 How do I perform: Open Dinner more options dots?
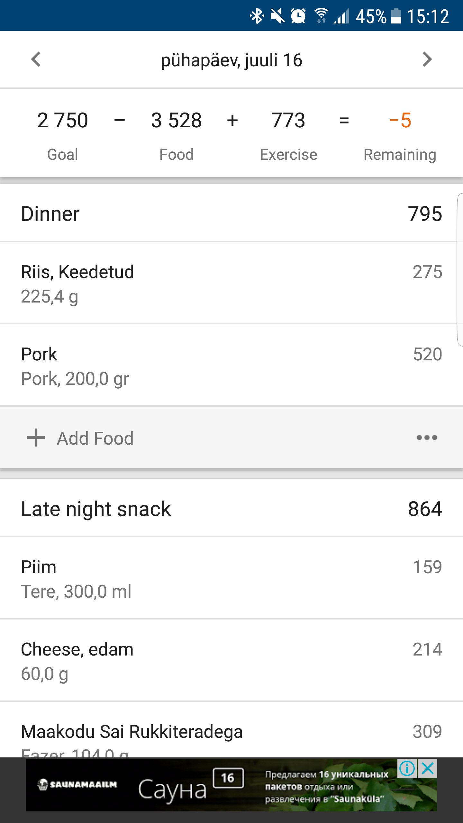tap(427, 438)
